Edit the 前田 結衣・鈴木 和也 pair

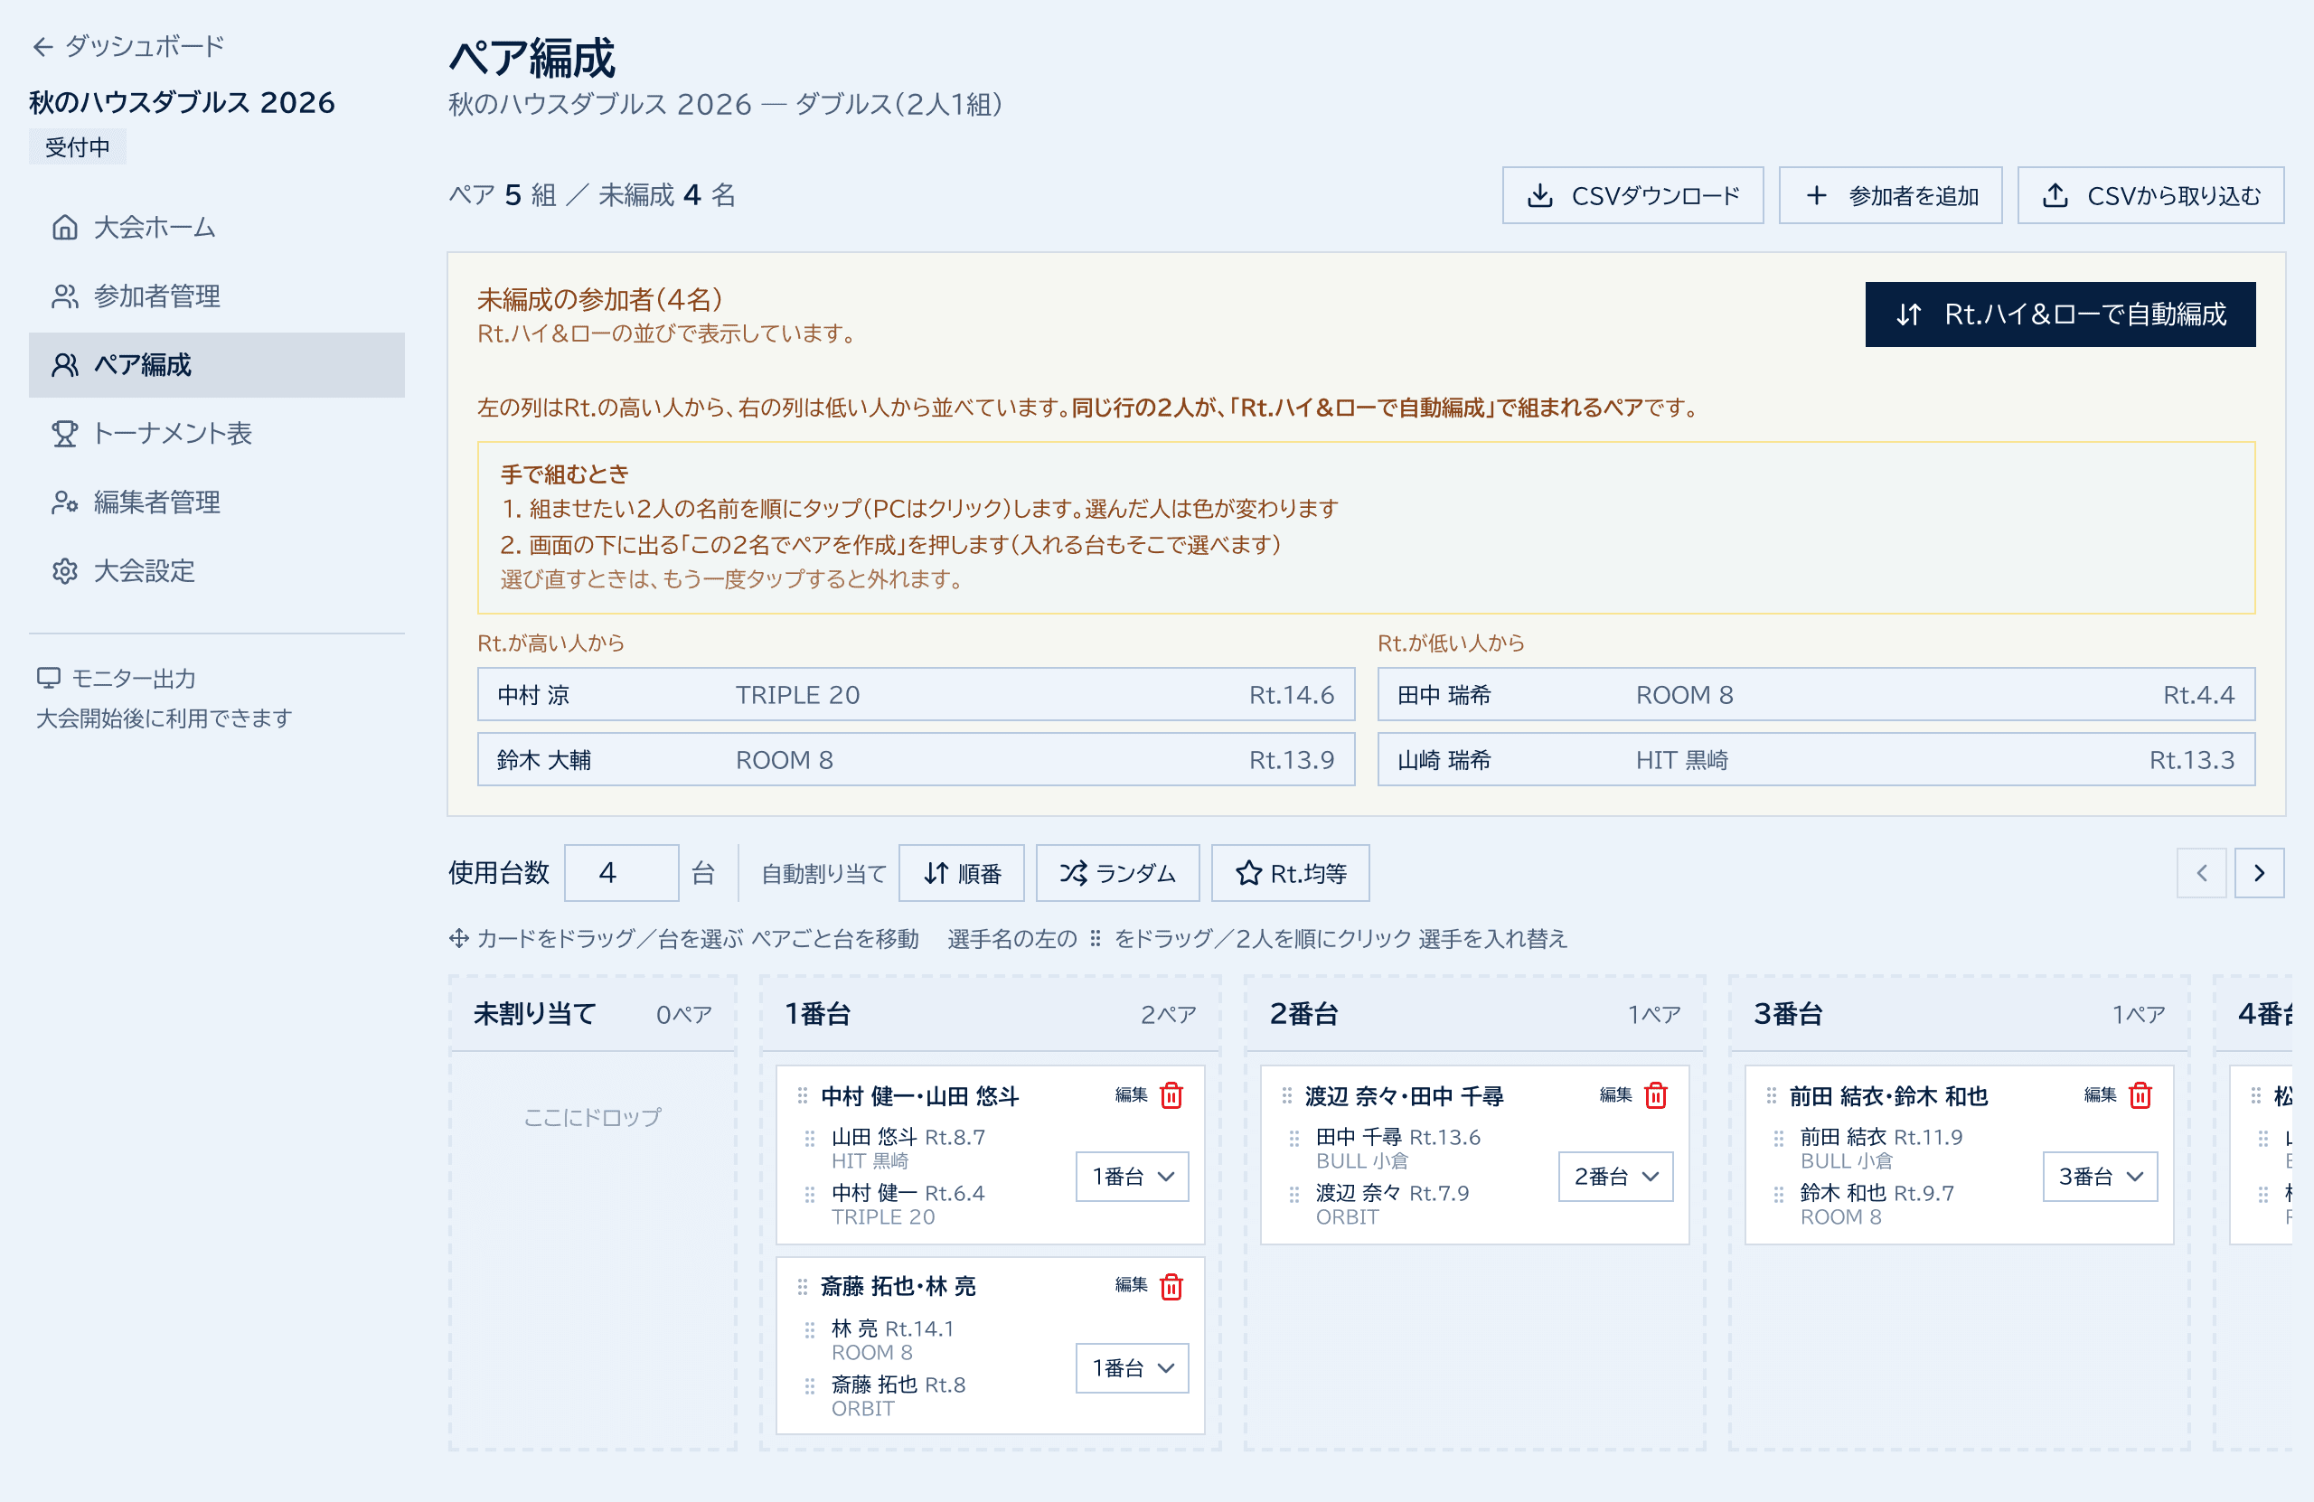2099,1094
